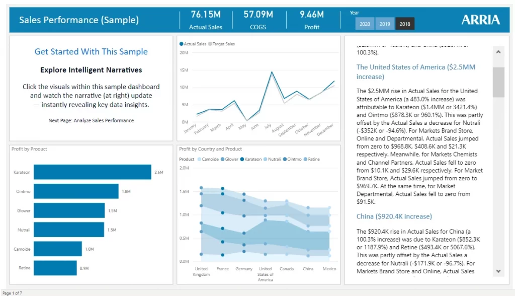Select the 2019 year slicer button
515x296 pixels.
(385, 24)
